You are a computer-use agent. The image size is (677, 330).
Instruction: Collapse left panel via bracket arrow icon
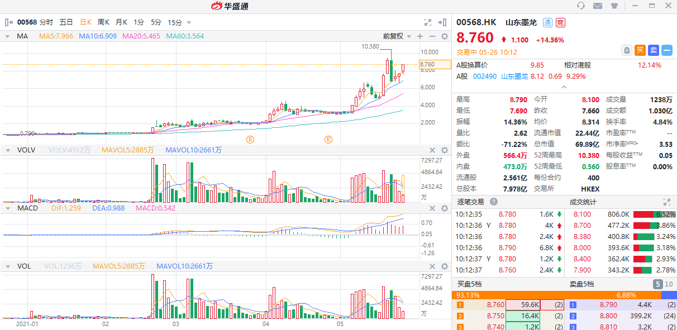tap(9, 22)
